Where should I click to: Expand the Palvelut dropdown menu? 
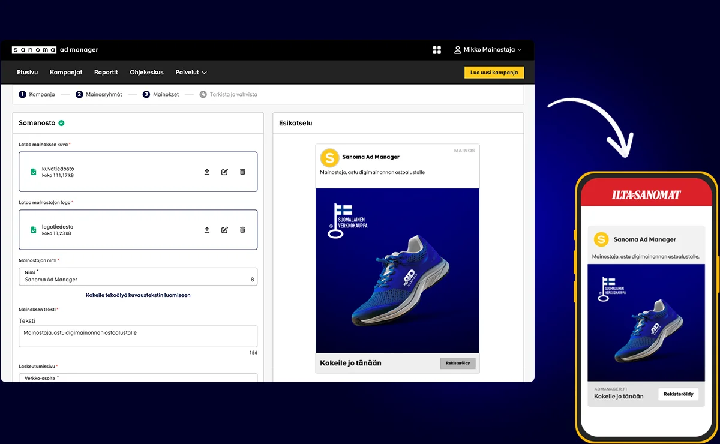tap(191, 73)
